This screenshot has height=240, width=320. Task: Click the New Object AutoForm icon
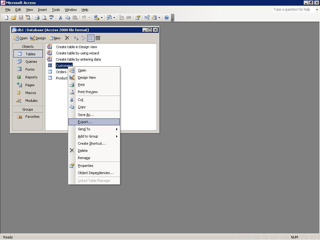(154, 17)
